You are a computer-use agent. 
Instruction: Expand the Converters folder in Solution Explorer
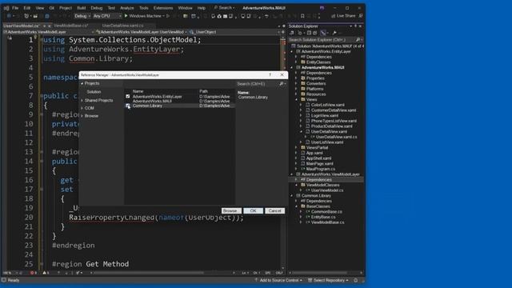point(297,83)
